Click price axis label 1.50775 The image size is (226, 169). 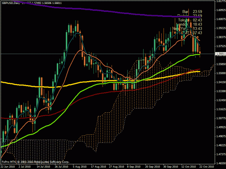(221, 118)
